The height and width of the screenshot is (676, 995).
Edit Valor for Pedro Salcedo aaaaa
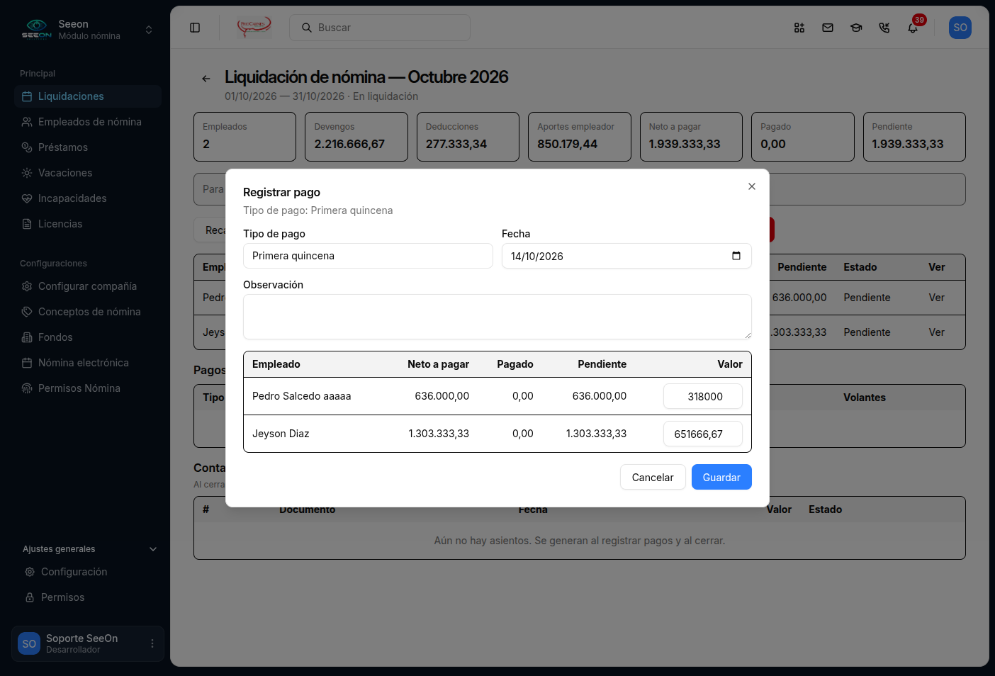pos(703,396)
